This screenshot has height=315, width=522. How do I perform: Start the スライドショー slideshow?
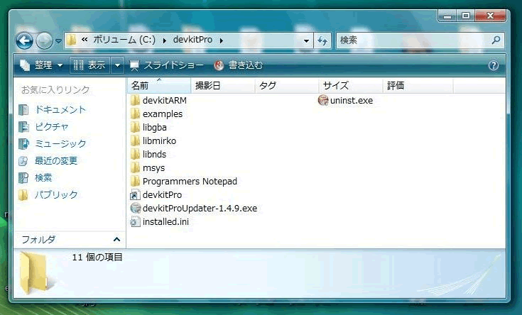pyautogui.click(x=166, y=65)
